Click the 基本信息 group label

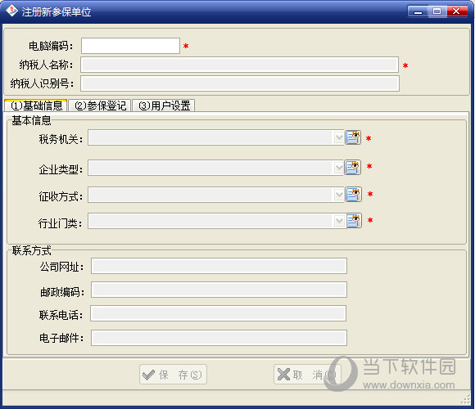(x=31, y=121)
